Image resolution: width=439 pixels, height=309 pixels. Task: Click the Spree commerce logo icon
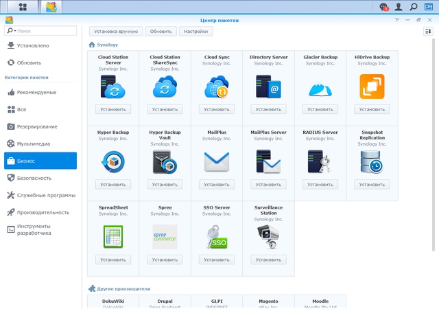(x=165, y=237)
